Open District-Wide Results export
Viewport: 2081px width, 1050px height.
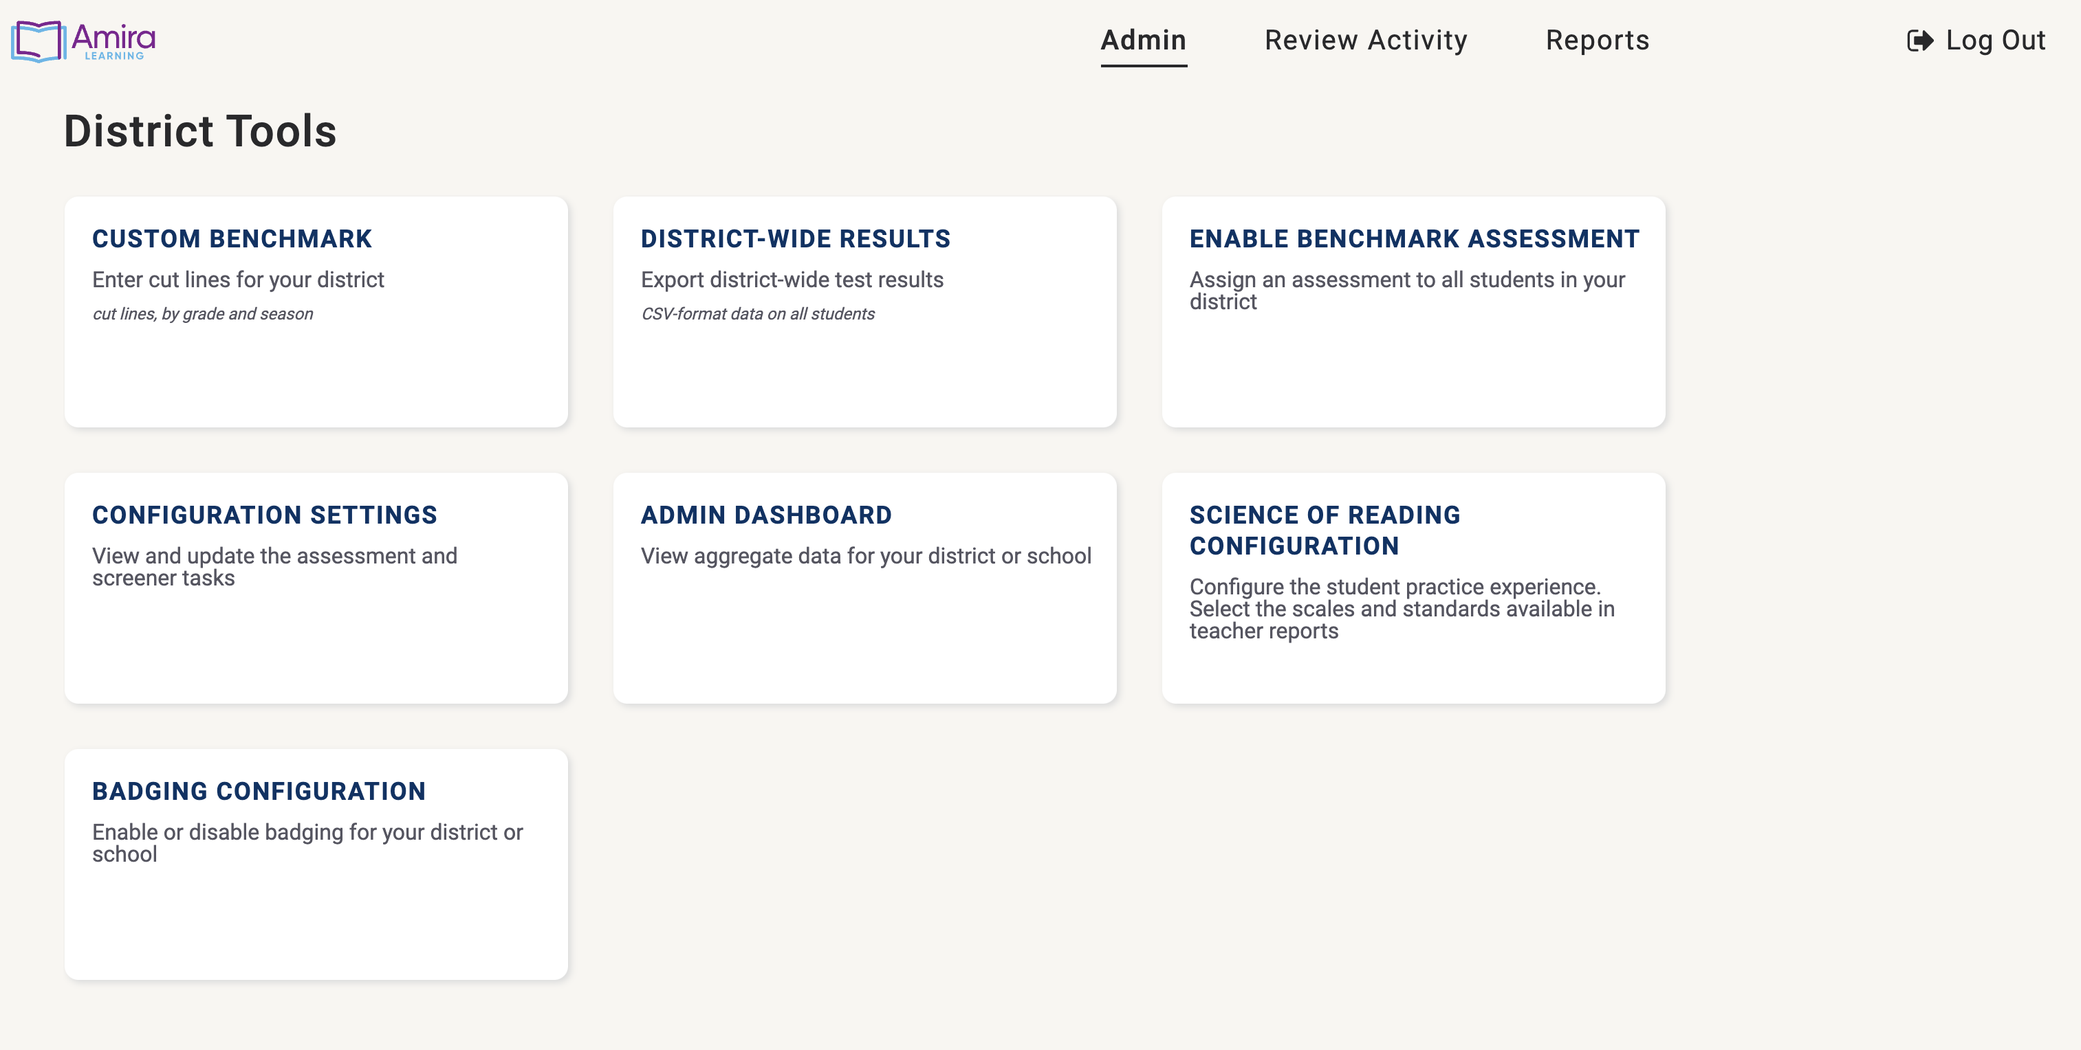[864, 311]
